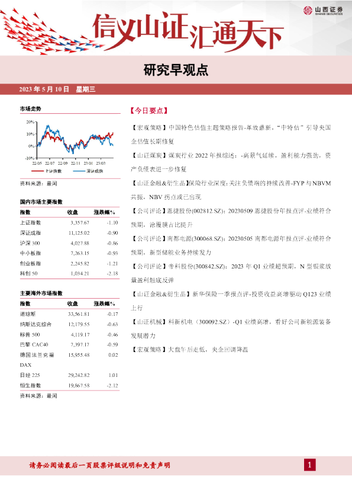Click the red arrow flock banner graphic

pyautogui.click(x=51, y=32)
